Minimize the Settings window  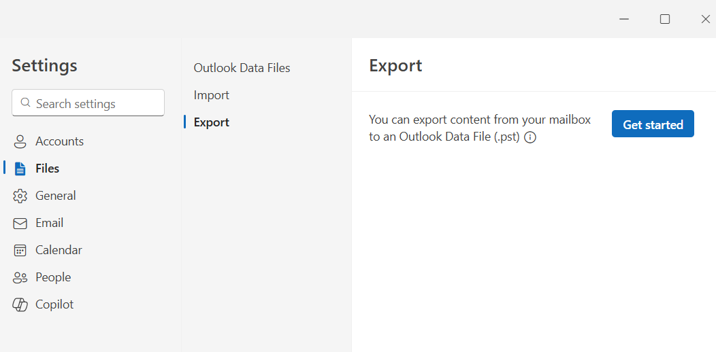[624, 19]
